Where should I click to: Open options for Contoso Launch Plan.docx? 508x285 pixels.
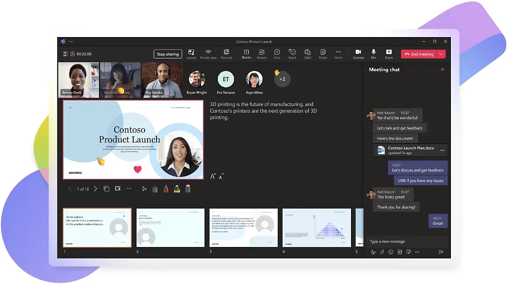(x=442, y=151)
